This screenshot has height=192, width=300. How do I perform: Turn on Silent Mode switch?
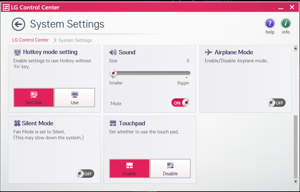(85, 174)
